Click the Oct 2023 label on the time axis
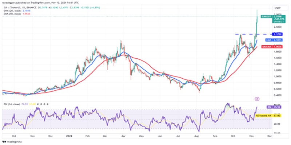The width and height of the screenshot is (291, 145). pos(14,136)
